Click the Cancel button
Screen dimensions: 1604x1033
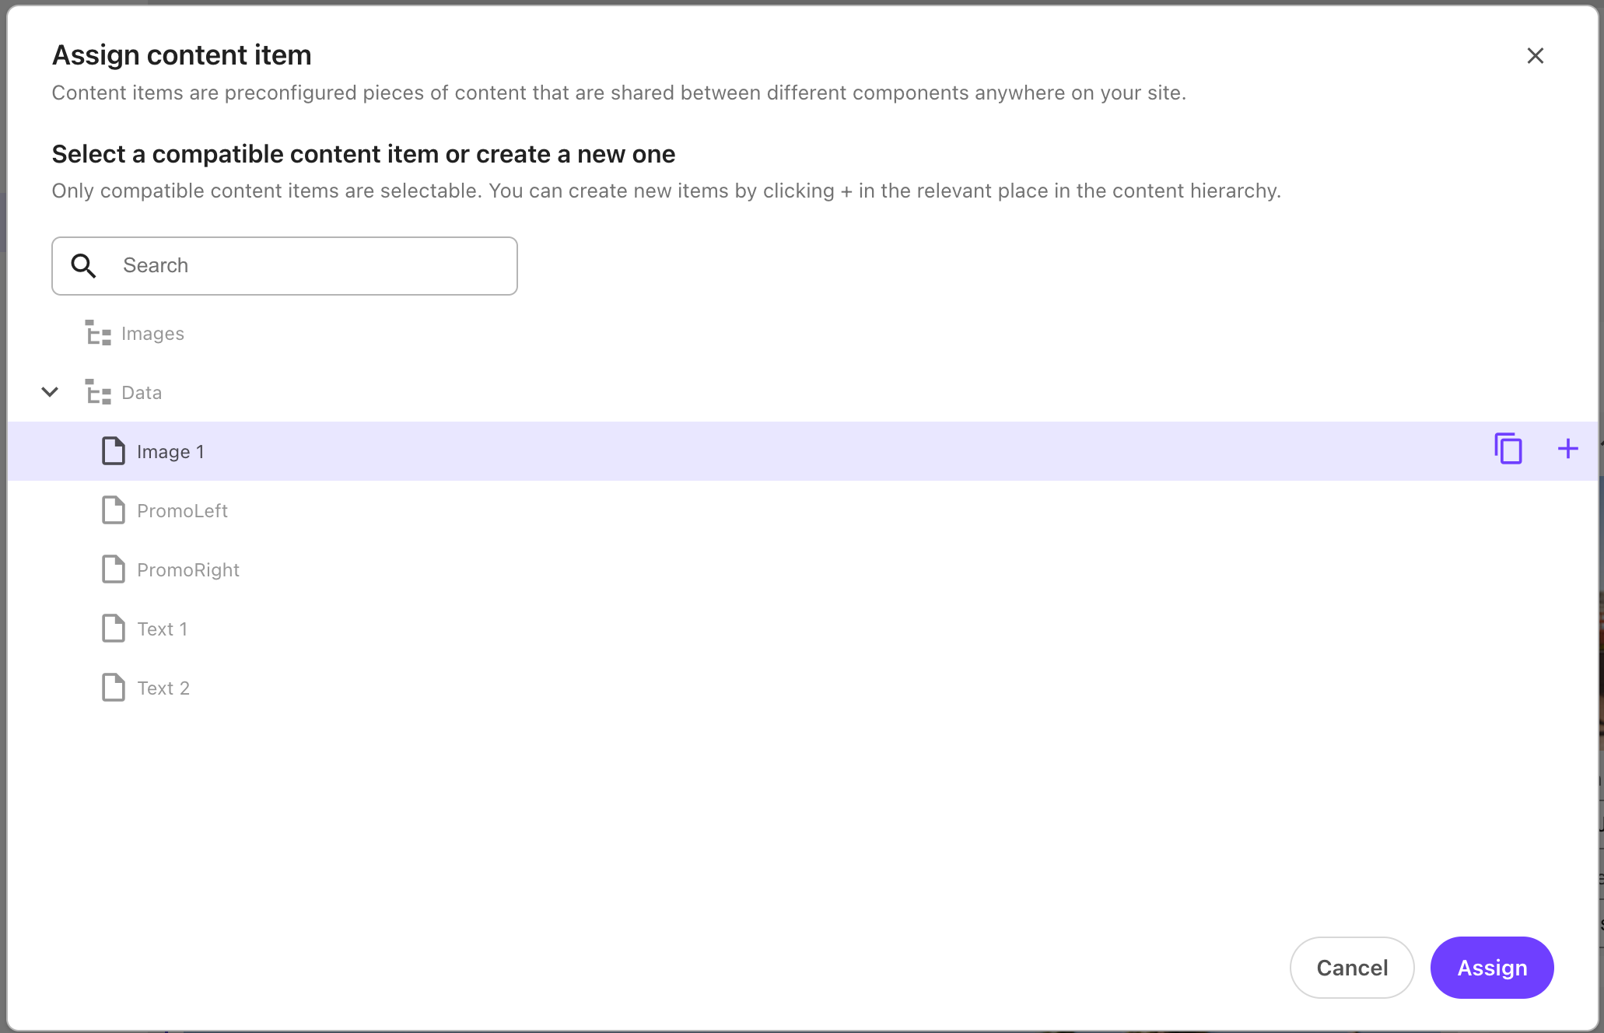click(1352, 967)
